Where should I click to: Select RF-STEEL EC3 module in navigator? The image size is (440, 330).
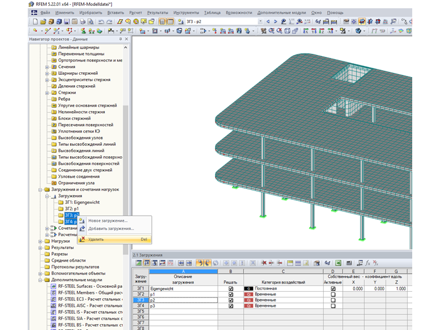[x=90, y=299]
